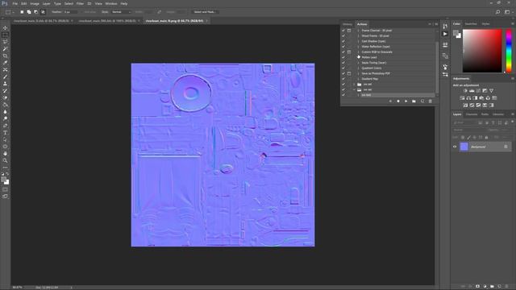
Task: Click the Background layer thumbnail
Action: [464, 147]
